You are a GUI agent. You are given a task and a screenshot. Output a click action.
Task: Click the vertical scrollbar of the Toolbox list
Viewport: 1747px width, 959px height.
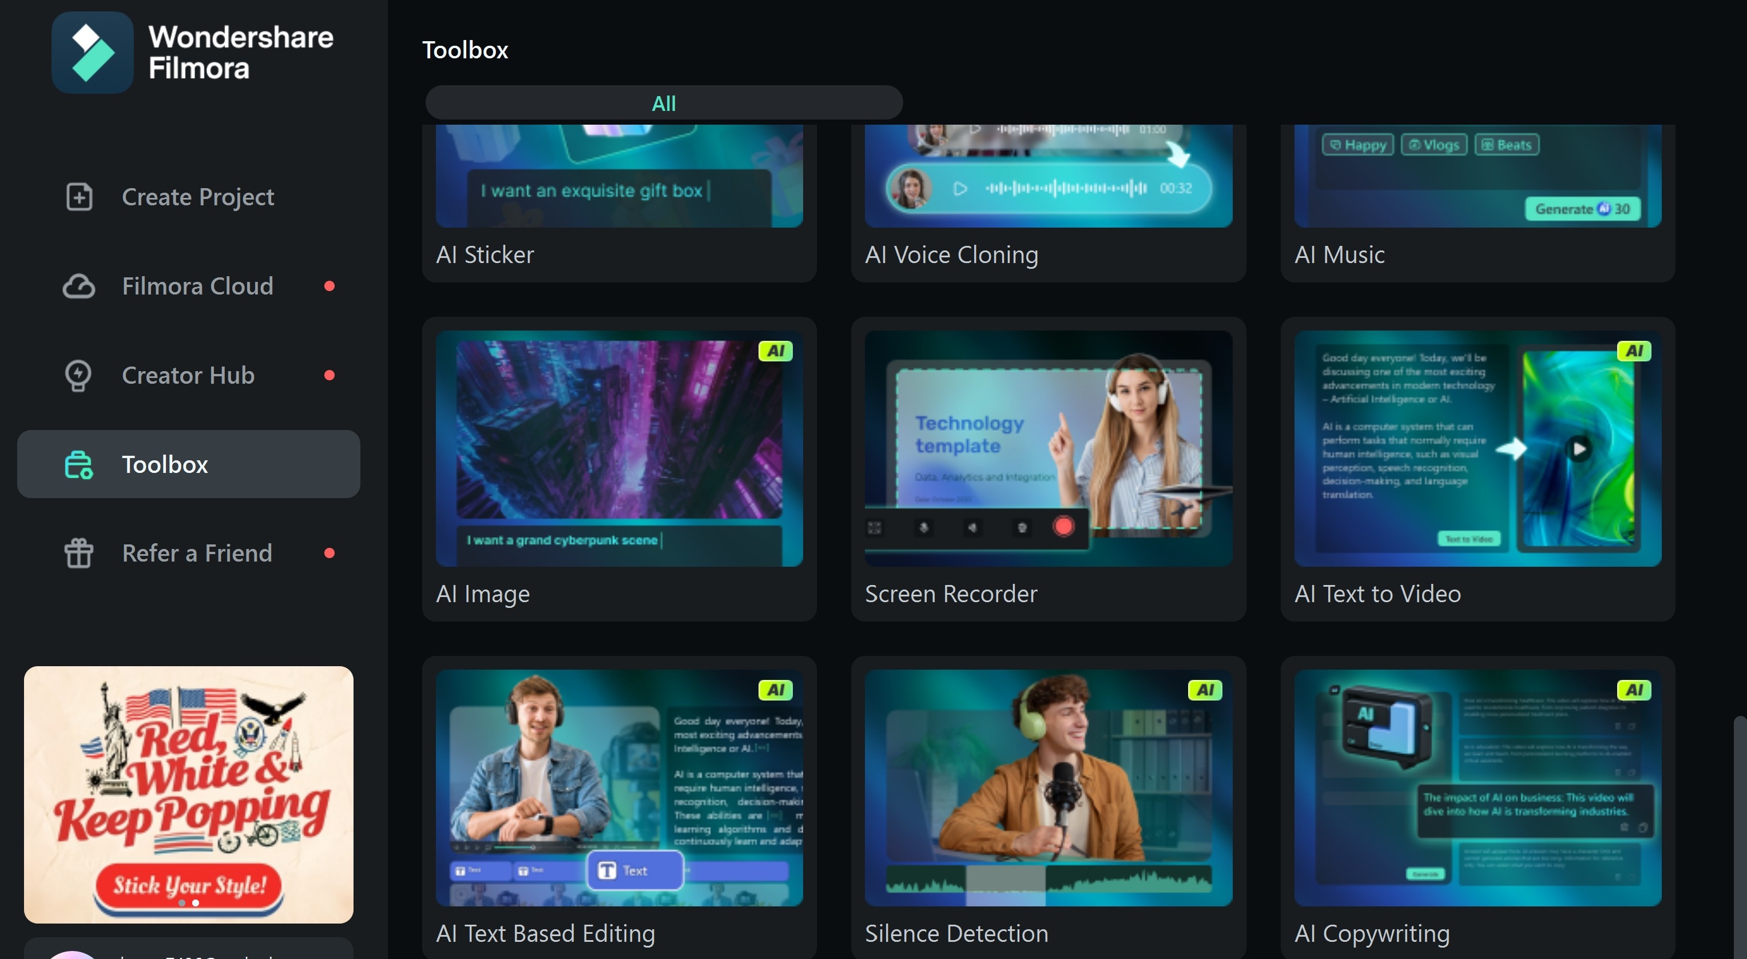(1741, 837)
